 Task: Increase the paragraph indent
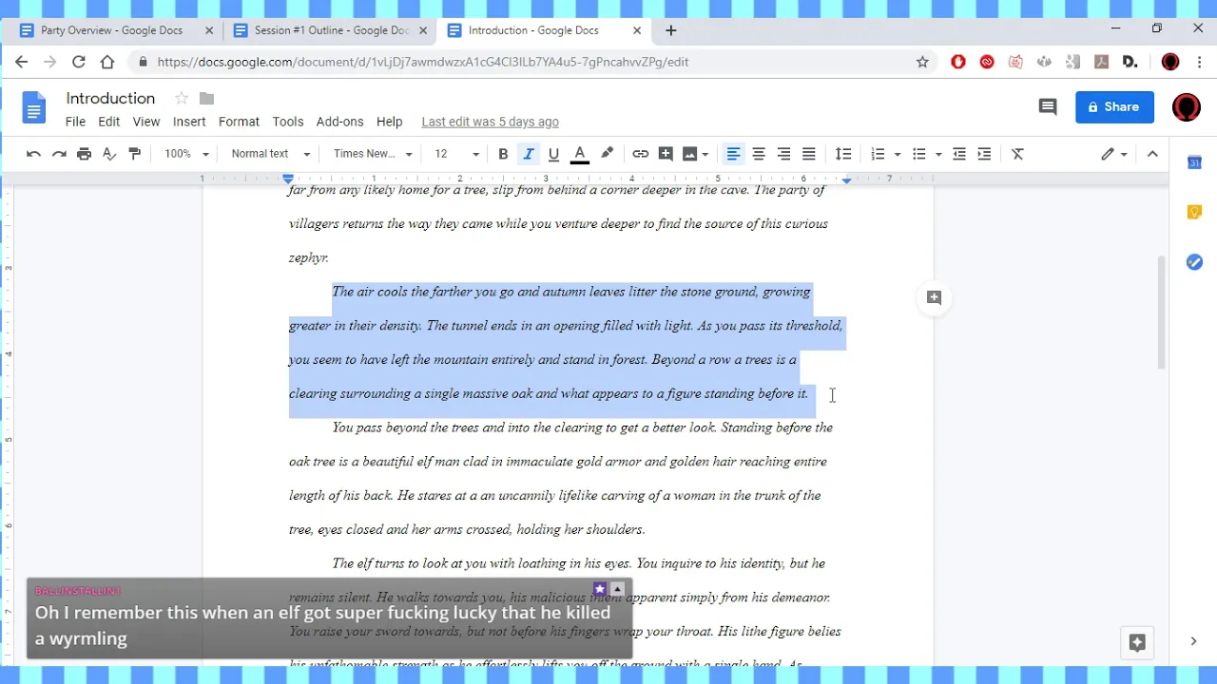click(x=984, y=154)
